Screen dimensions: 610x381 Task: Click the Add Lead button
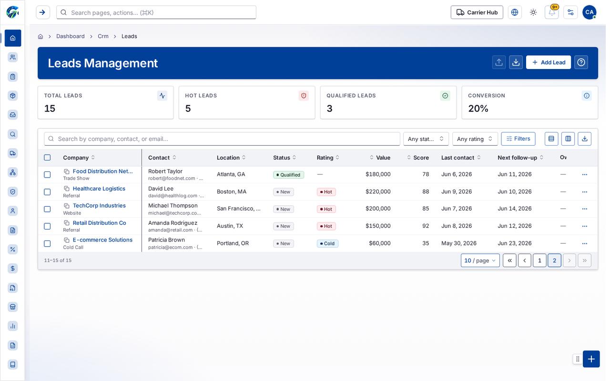coord(549,62)
